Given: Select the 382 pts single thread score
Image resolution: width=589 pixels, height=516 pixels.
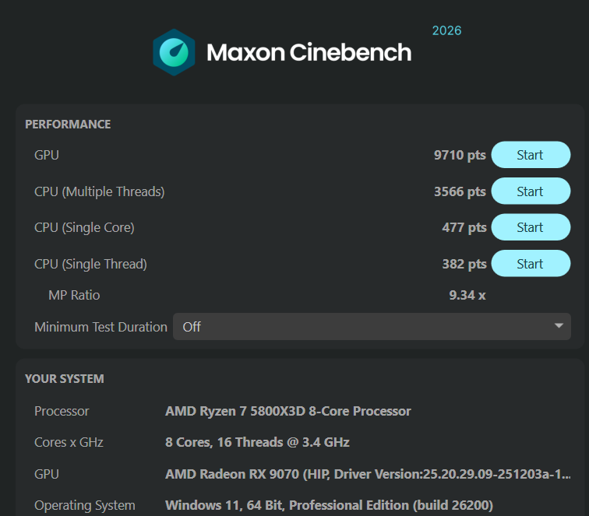Looking at the screenshot, I should click(x=464, y=264).
